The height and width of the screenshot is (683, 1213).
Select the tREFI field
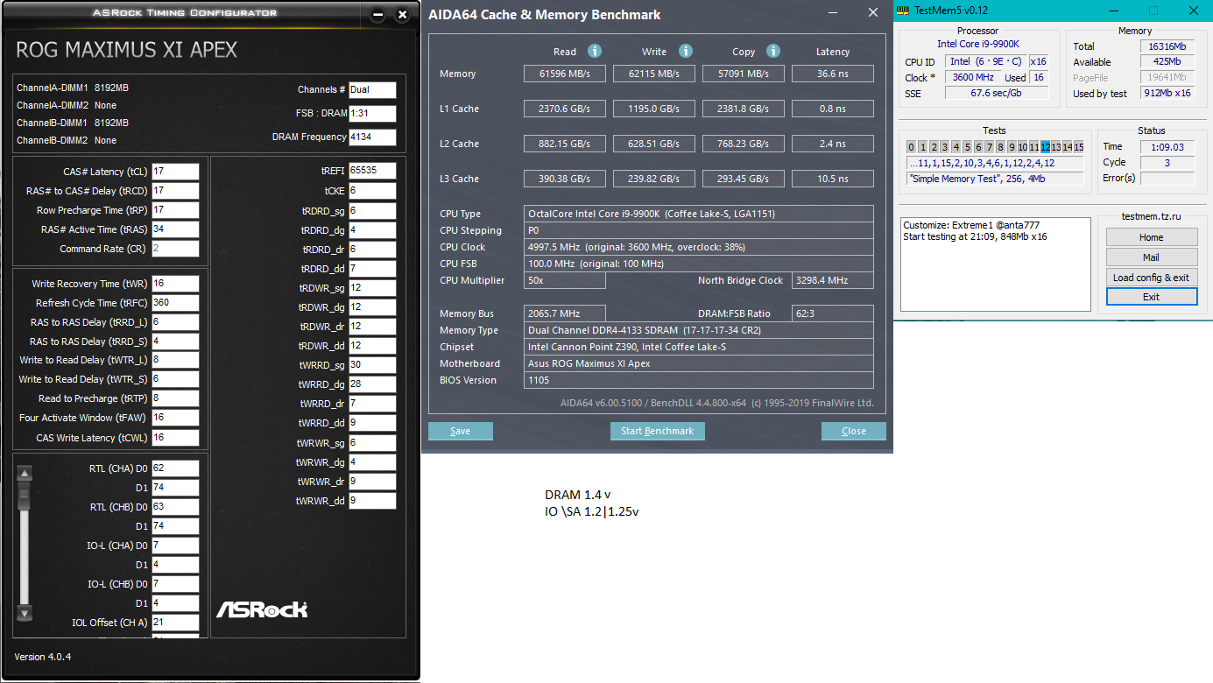pos(372,171)
